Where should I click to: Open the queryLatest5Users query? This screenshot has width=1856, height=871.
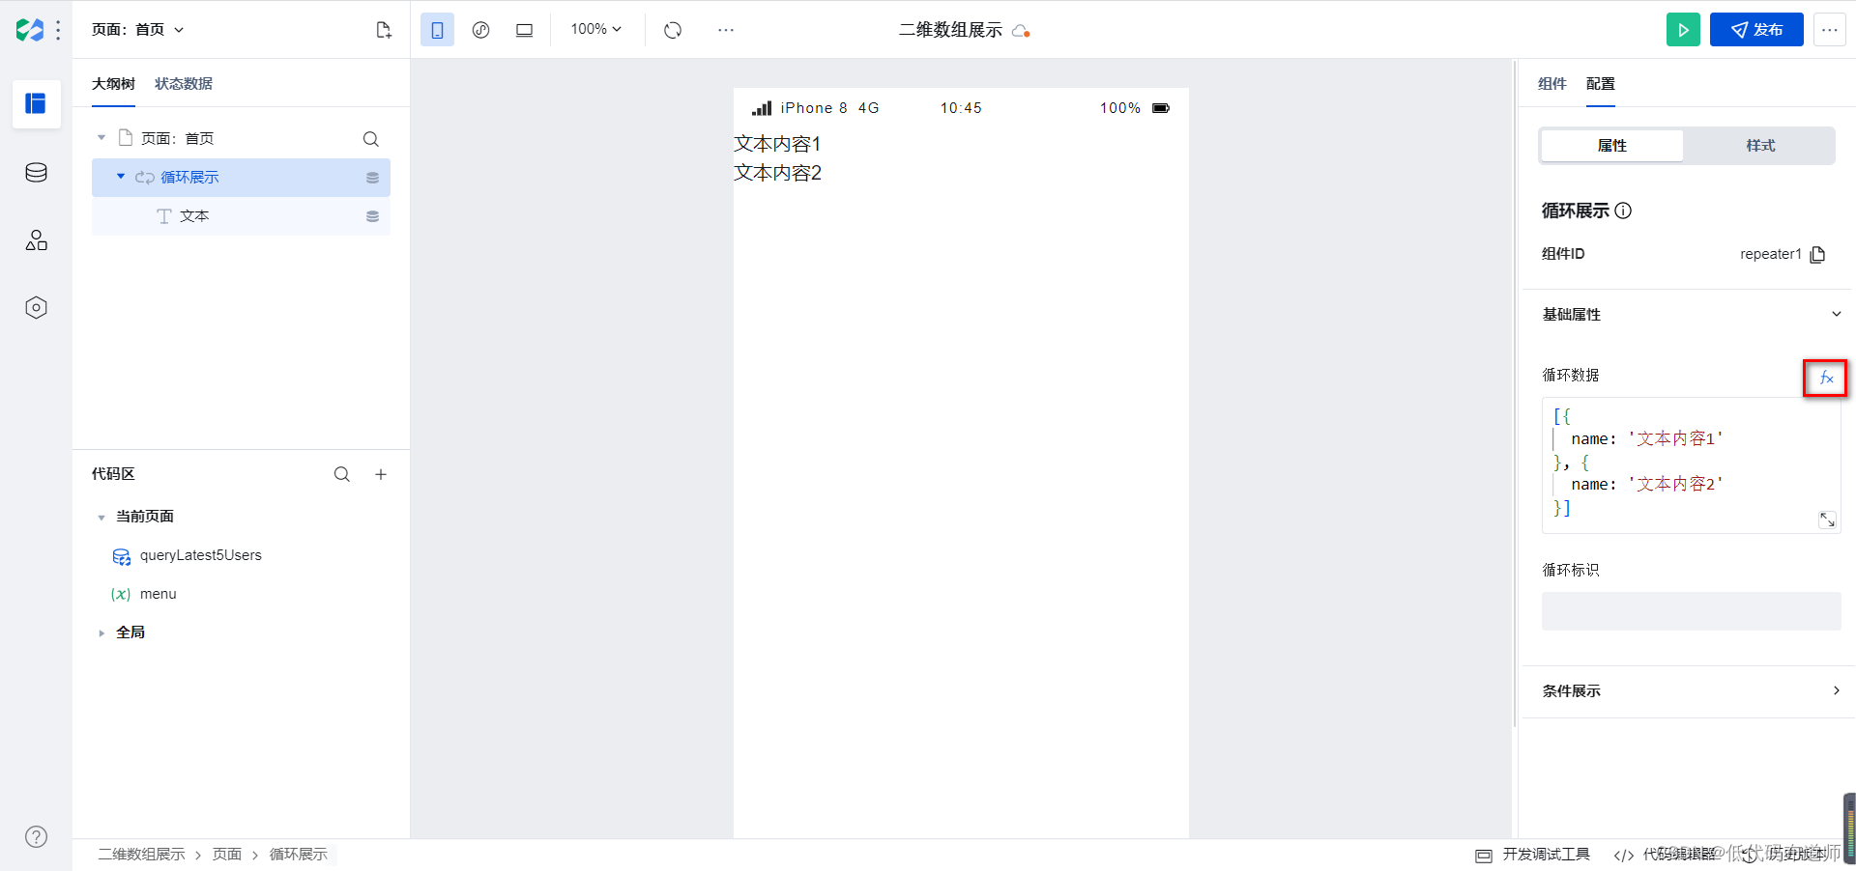[200, 555]
